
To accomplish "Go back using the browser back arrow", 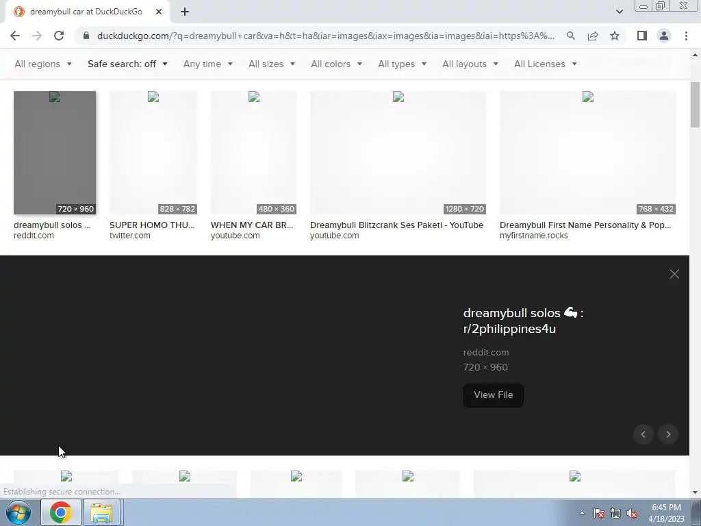I will pos(15,36).
